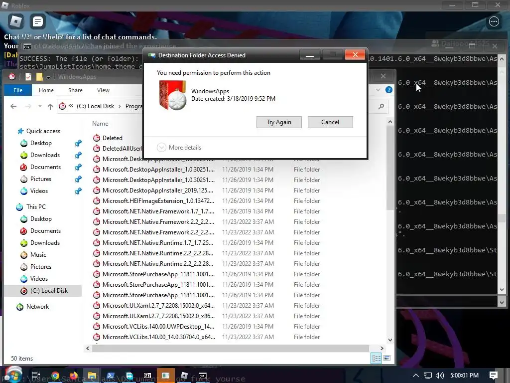
Task: Open the Share ribbon tab
Action: click(x=75, y=90)
